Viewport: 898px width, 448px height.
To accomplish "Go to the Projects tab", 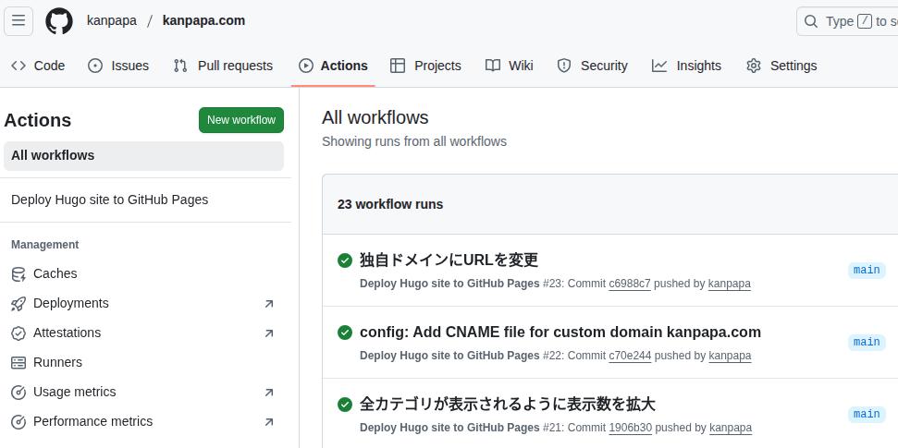I will click(x=425, y=66).
